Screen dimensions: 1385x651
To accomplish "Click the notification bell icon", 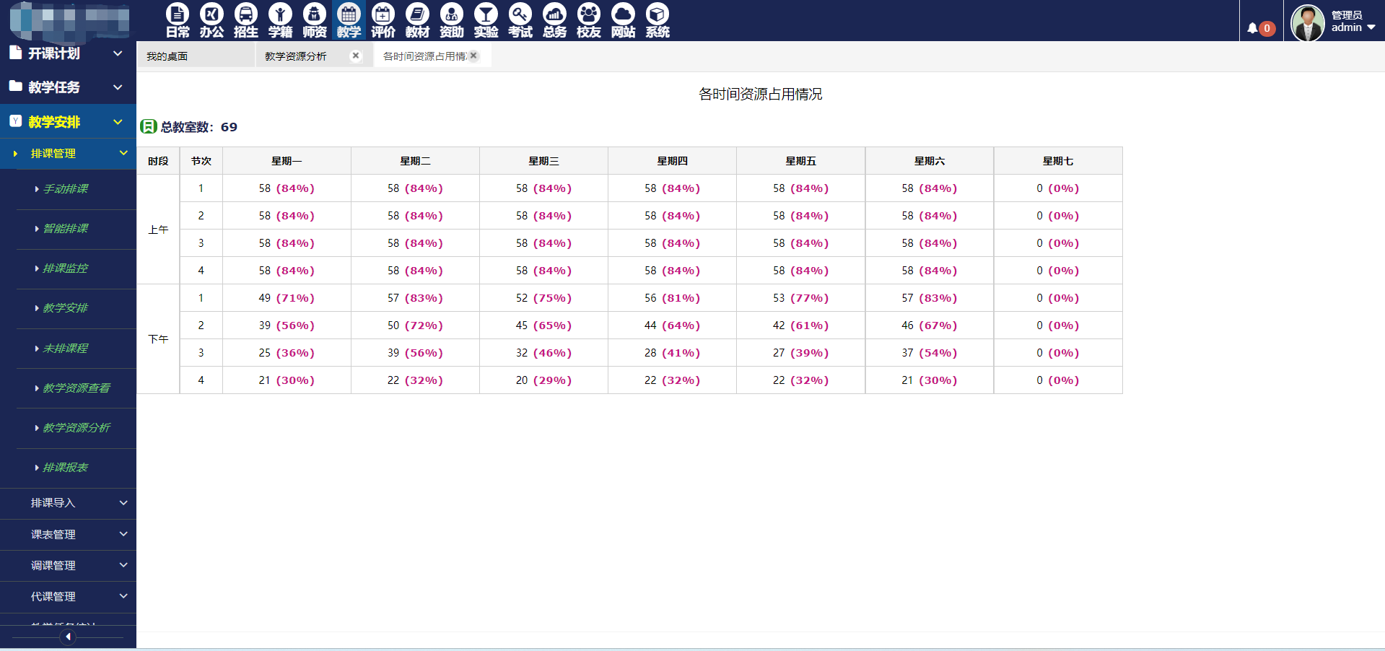I will click(1252, 28).
